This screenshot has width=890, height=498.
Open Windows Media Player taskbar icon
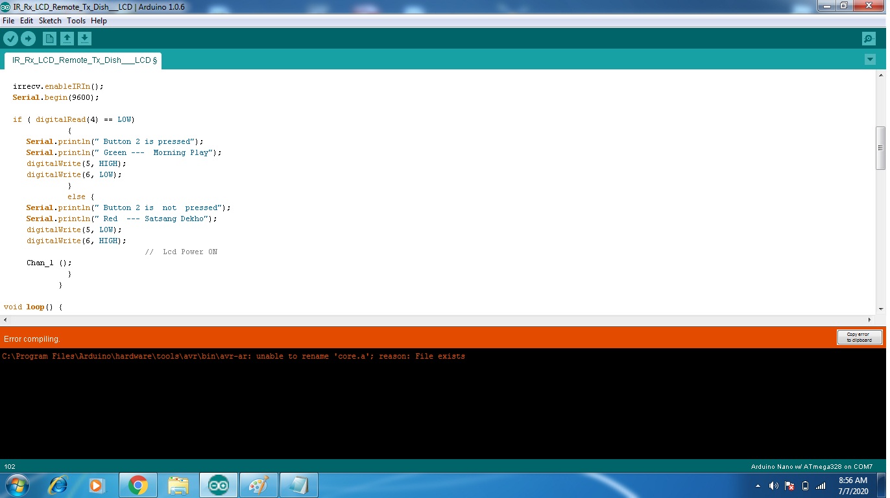pos(97,486)
